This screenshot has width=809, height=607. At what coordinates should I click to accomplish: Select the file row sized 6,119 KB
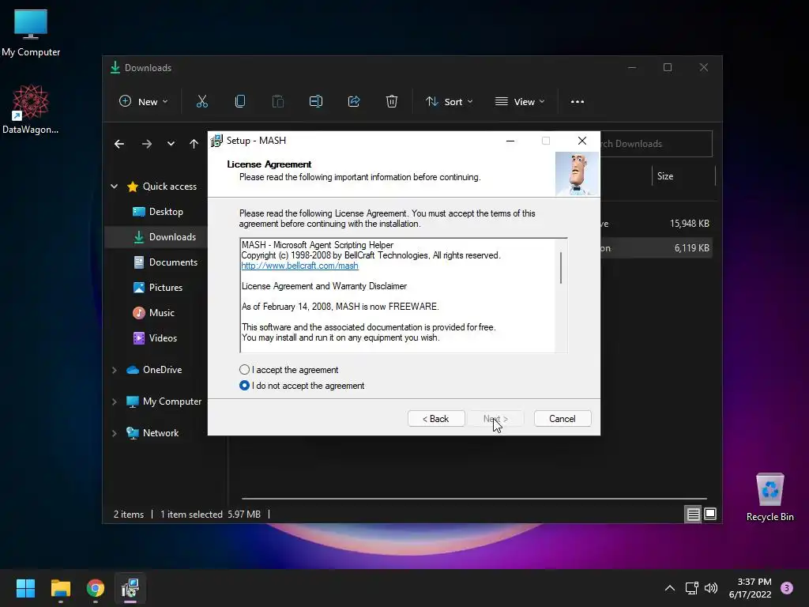656,248
